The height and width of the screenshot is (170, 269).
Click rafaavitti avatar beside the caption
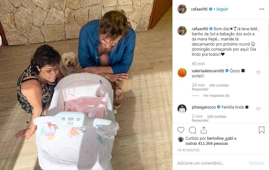[x=182, y=31]
